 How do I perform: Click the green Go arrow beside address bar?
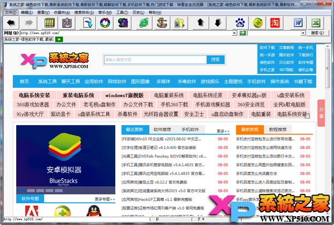(x=242, y=33)
